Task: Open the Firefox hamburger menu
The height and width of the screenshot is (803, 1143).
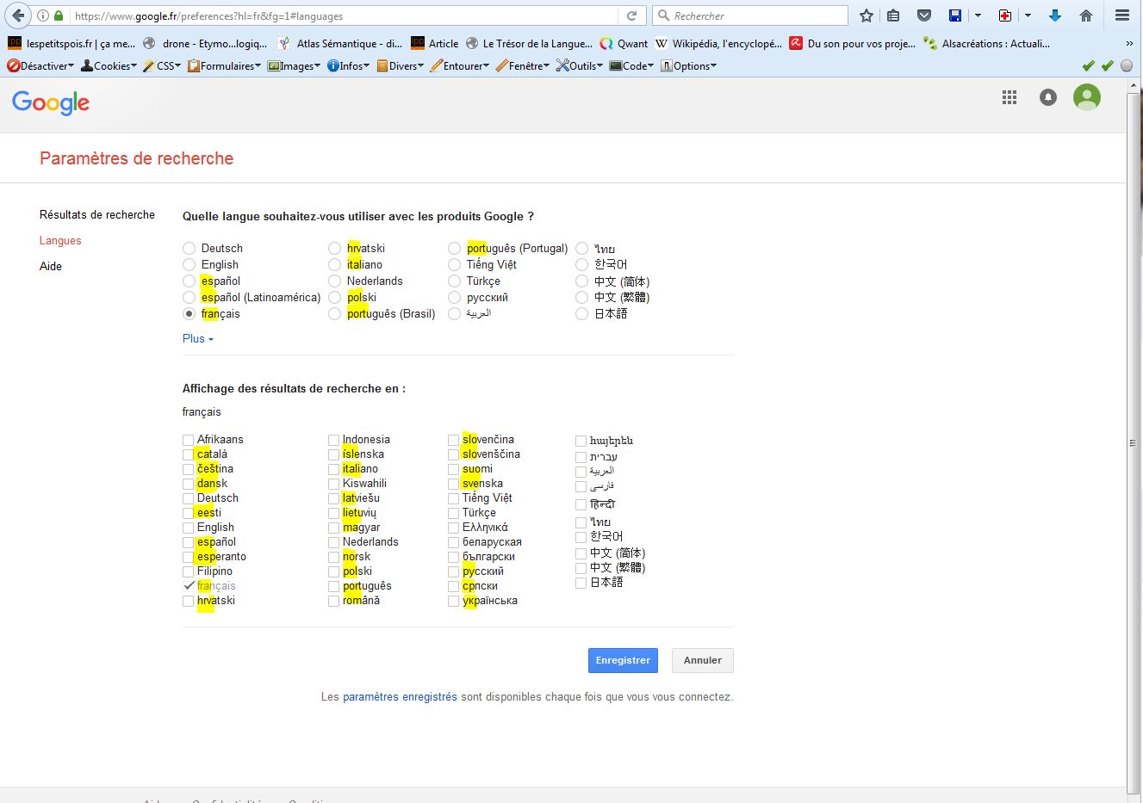Action: coord(1121,15)
